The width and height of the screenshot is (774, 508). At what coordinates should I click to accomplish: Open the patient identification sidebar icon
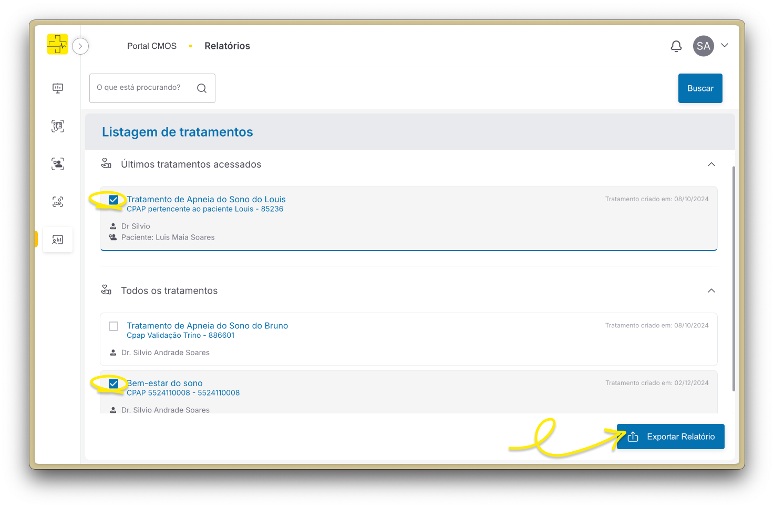click(57, 164)
